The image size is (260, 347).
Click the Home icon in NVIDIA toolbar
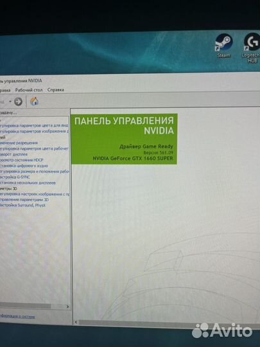click(34, 102)
